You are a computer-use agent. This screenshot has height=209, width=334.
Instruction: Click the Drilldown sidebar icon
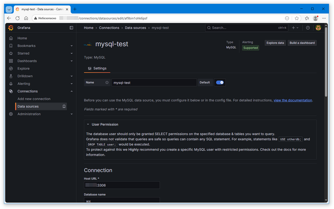pos(11,76)
